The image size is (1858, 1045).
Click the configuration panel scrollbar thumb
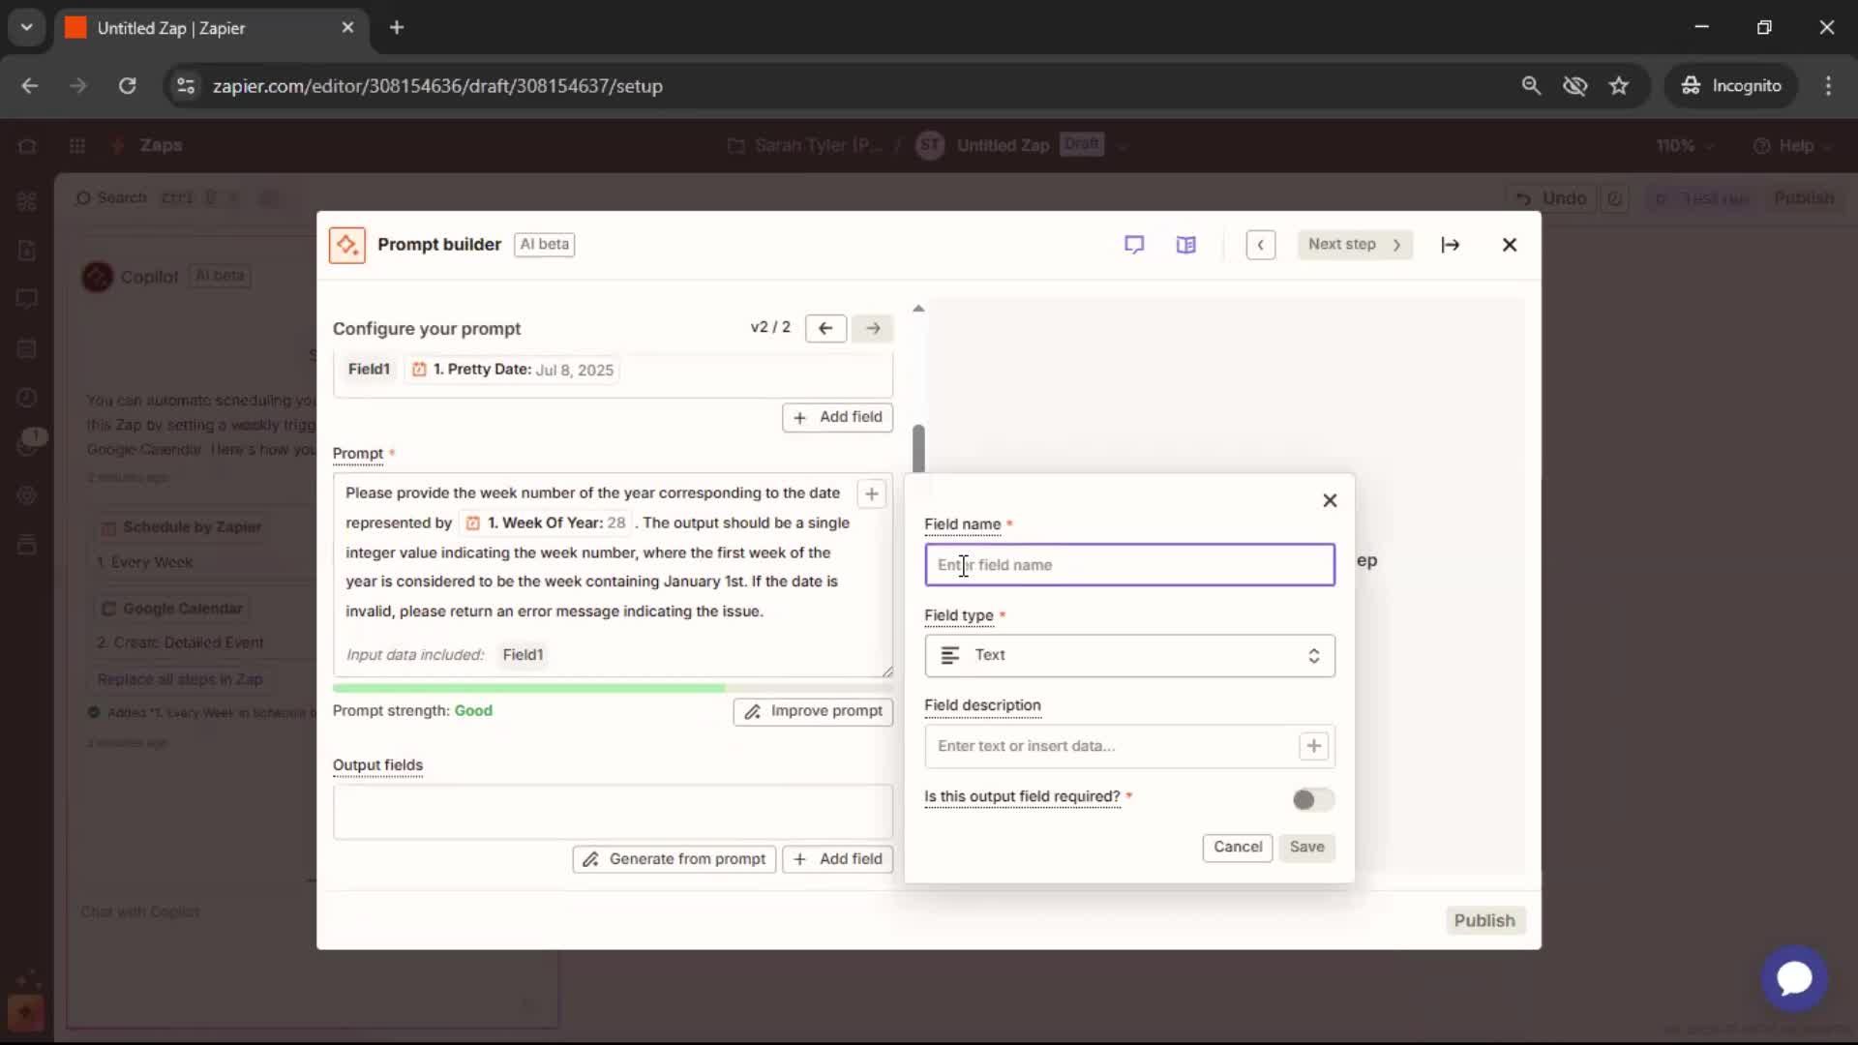pos(918,447)
